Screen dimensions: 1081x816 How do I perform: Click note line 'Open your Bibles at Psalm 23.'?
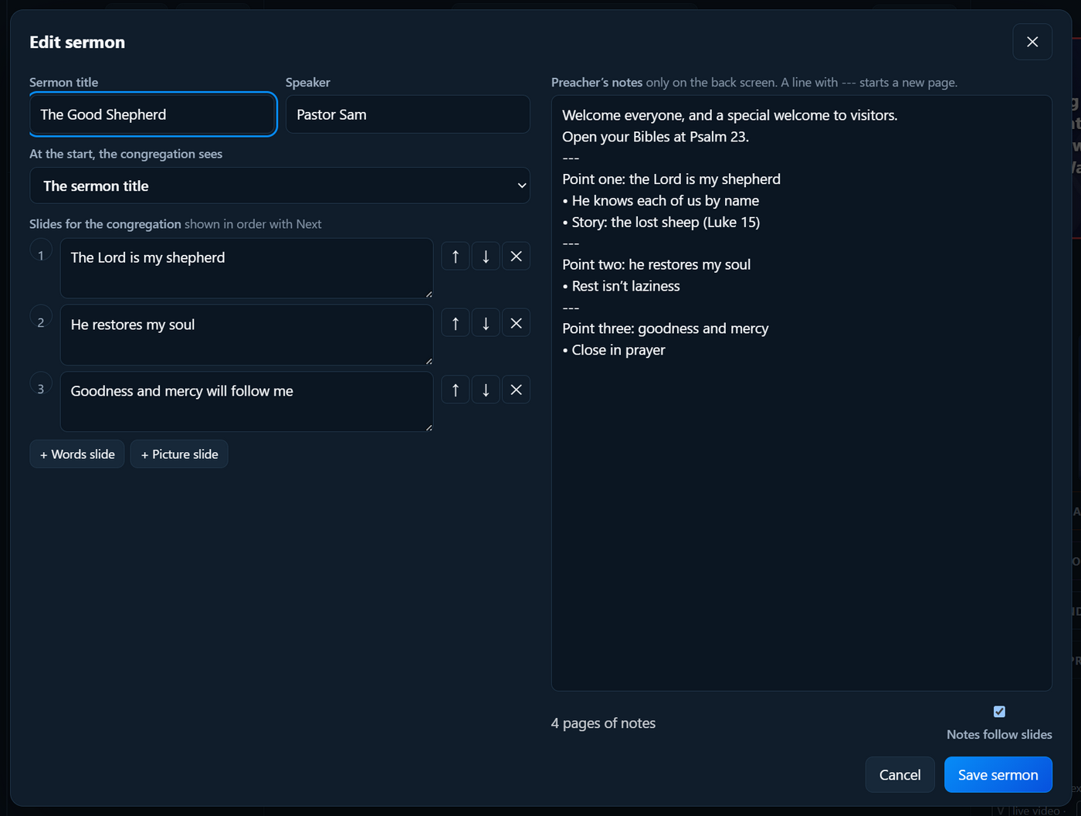tap(656, 137)
